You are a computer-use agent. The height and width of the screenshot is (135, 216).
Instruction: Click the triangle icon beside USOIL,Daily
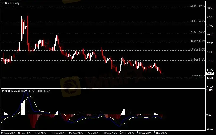tap(3, 3)
